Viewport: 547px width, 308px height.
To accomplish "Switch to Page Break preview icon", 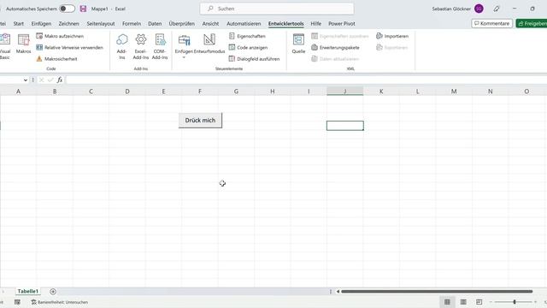I will point(479,302).
